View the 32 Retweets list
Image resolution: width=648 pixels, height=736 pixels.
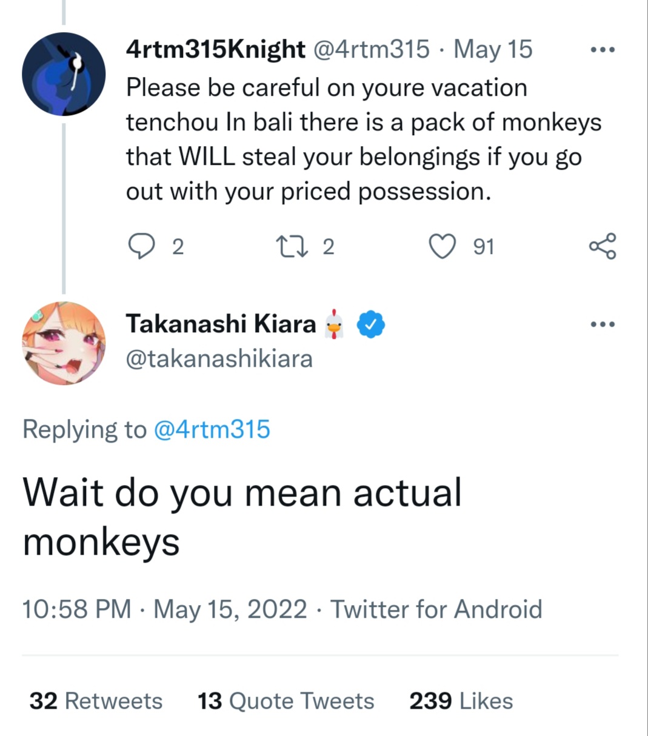point(96,701)
